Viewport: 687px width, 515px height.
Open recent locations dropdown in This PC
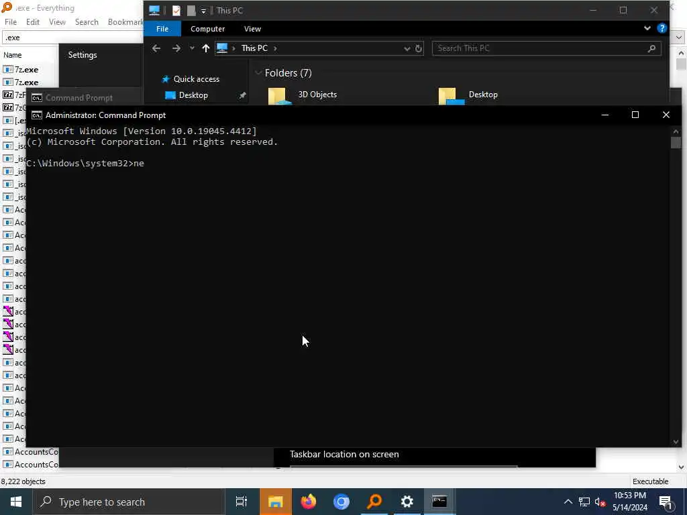click(192, 48)
